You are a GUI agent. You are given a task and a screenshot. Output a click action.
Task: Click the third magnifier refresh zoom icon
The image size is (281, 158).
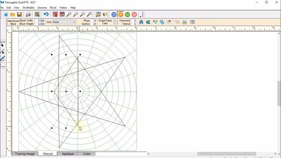click(83, 14)
